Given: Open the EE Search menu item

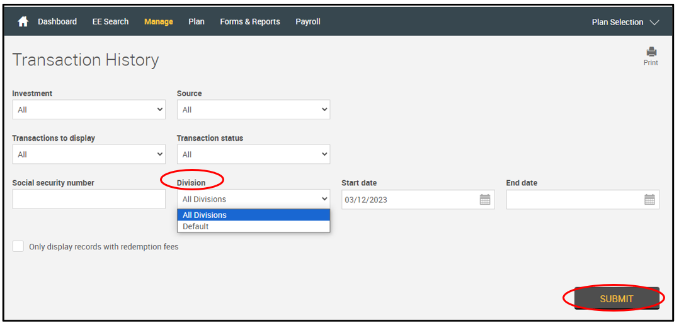Looking at the screenshot, I should pyautogui.click(x=110, y=22).
